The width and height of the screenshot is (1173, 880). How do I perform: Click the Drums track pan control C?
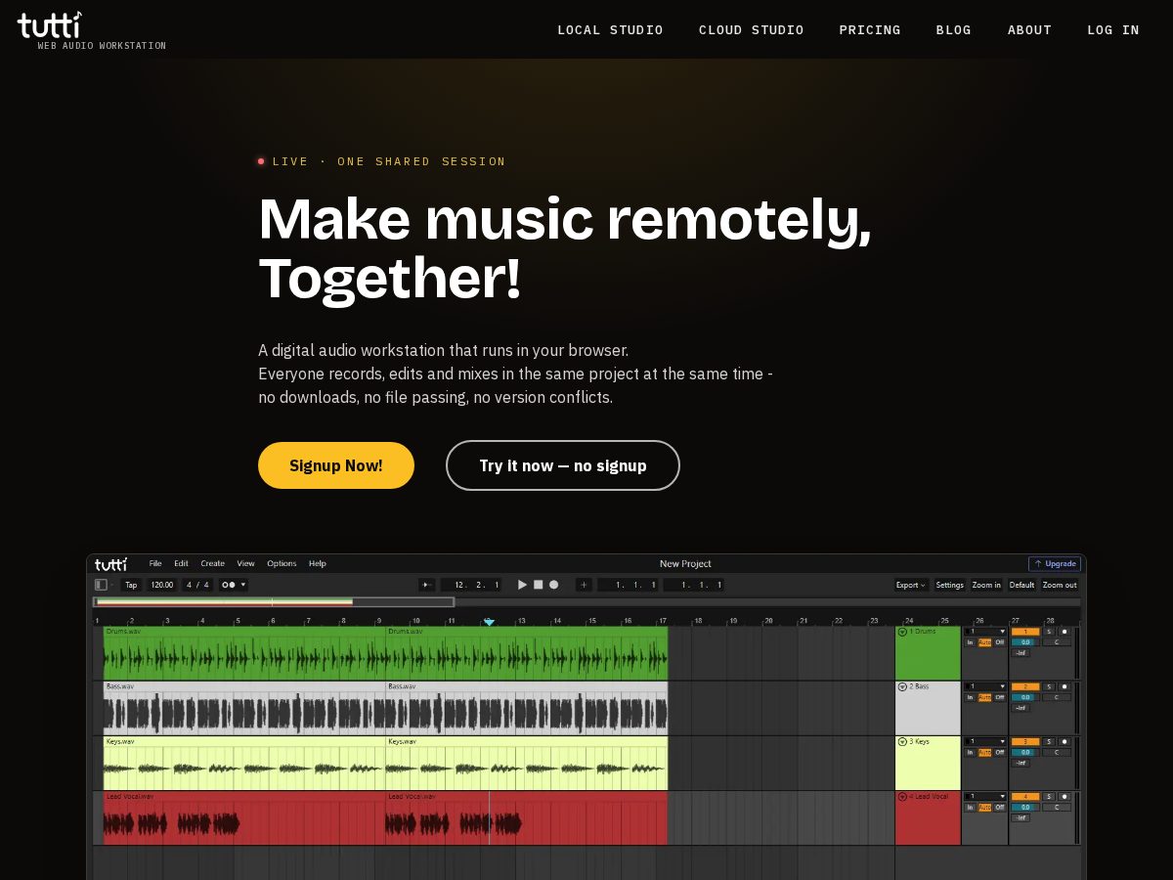[x=1057, y=642]
